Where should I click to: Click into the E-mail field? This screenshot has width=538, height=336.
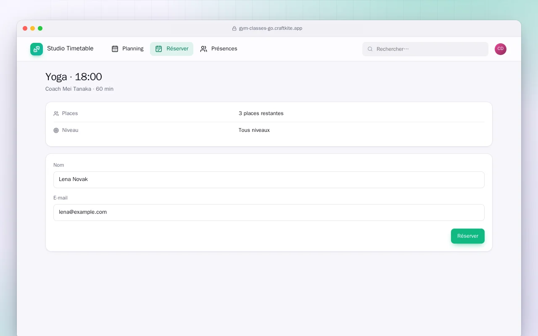tap(269, 213)
